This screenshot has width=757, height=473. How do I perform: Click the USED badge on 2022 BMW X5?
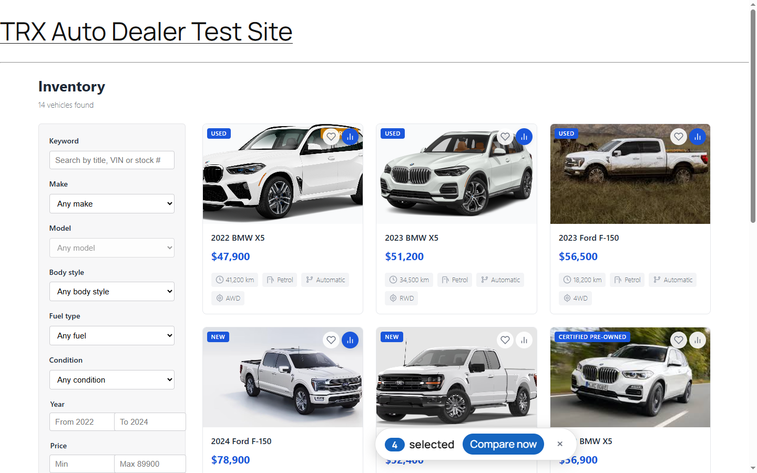pos(219,133)
